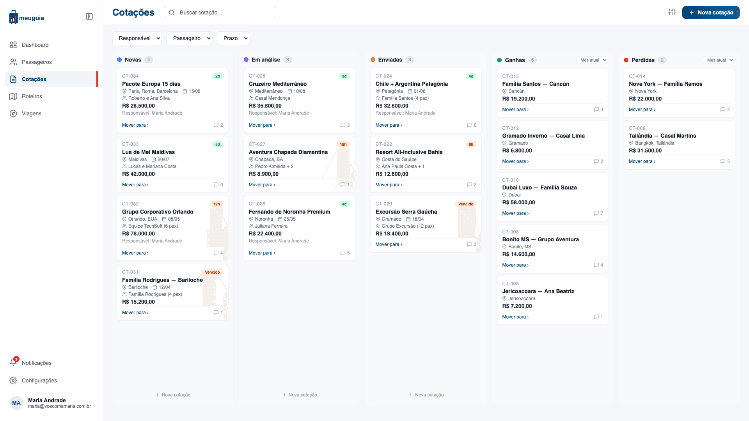Screen dimensions: 749x421
Task: Expand Mover para on Chile + Argentina card
Action: [389, 125]
